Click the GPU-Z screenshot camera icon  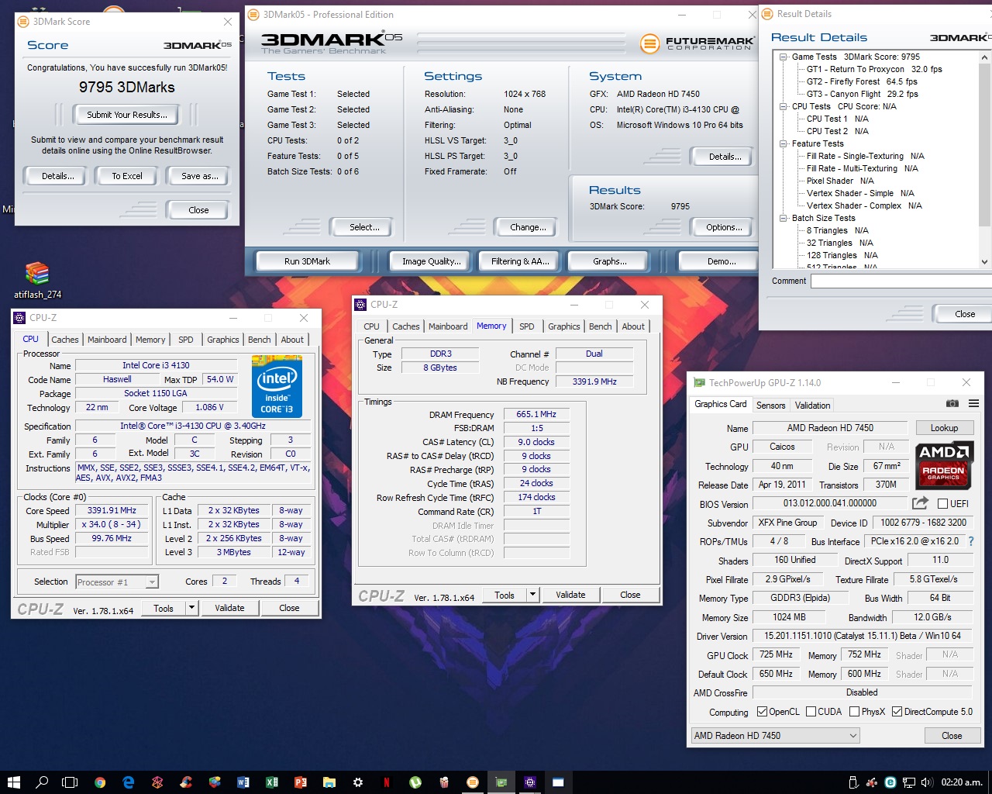pyautogui.click(x=952, y=404)
